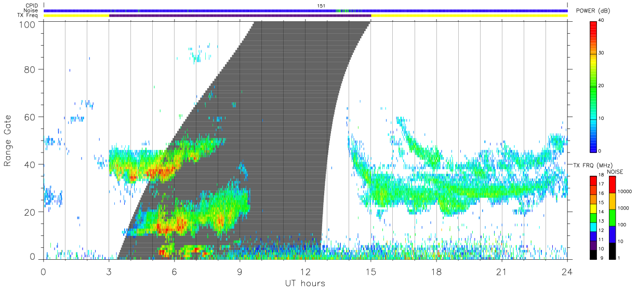Click the 3 tick on the UT hours axis
This screenshot has height=294, width=638.
[x=109, y=271]
